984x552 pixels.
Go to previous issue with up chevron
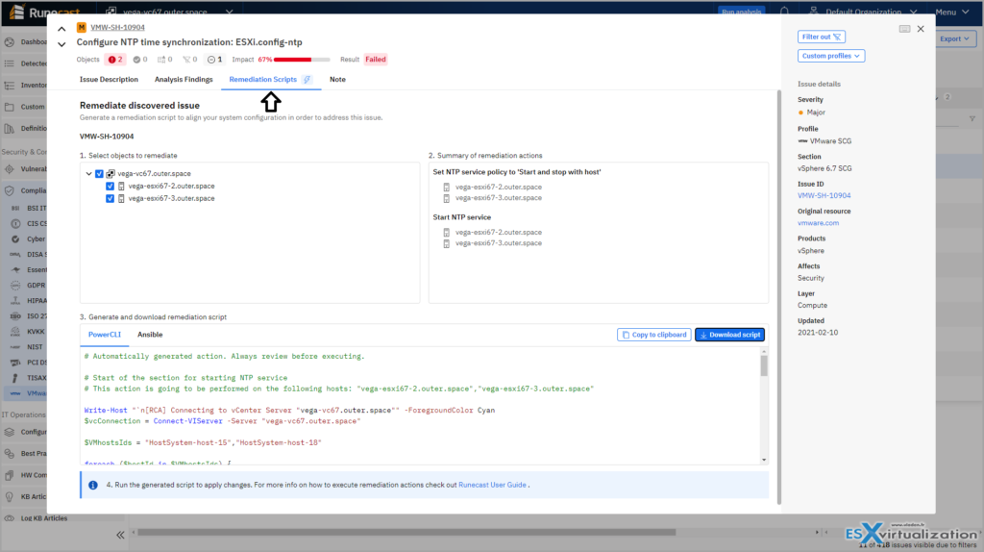pos(61,29)
